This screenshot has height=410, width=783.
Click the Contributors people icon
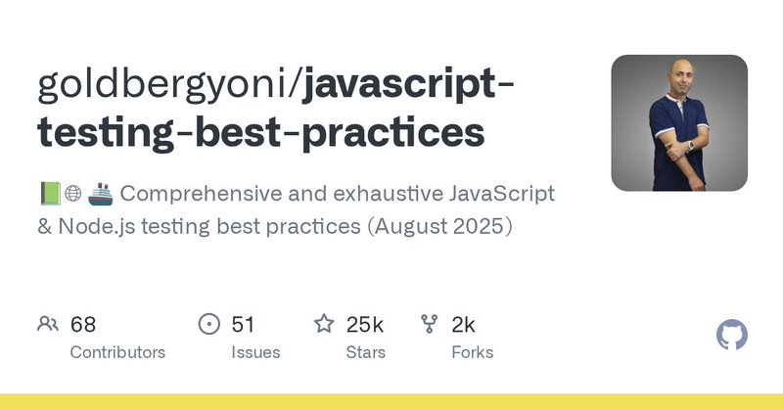point(48,324)
